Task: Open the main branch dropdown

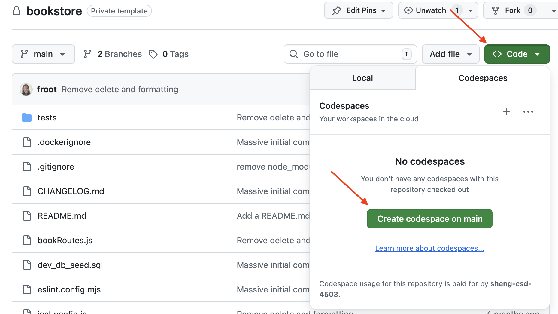Action: click(43, 54)
